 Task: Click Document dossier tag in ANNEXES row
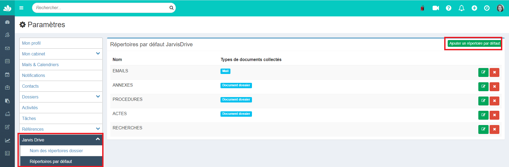(236, 85)
